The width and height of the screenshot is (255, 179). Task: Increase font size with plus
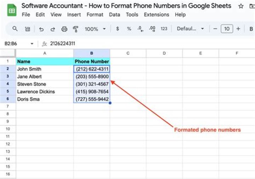pyautogui.click(x=238, y=29)
